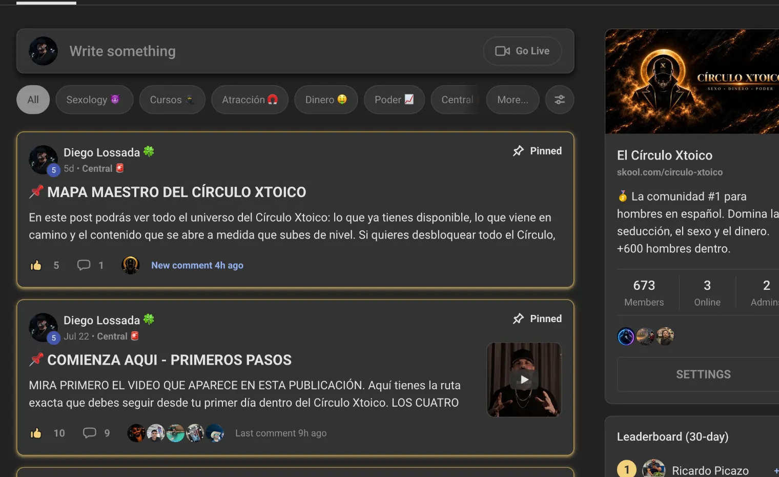Open Last comment 9h ago text
Image resolution: width=779 pixels, height=477 pixels.
(281, 433)
